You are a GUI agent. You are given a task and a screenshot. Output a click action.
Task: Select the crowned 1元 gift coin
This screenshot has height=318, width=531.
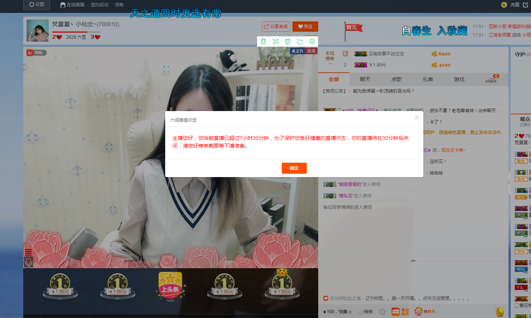tap(282, 285)
